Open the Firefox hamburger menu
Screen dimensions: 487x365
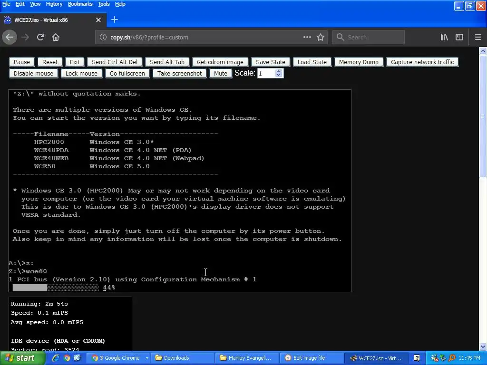(478, 37)
